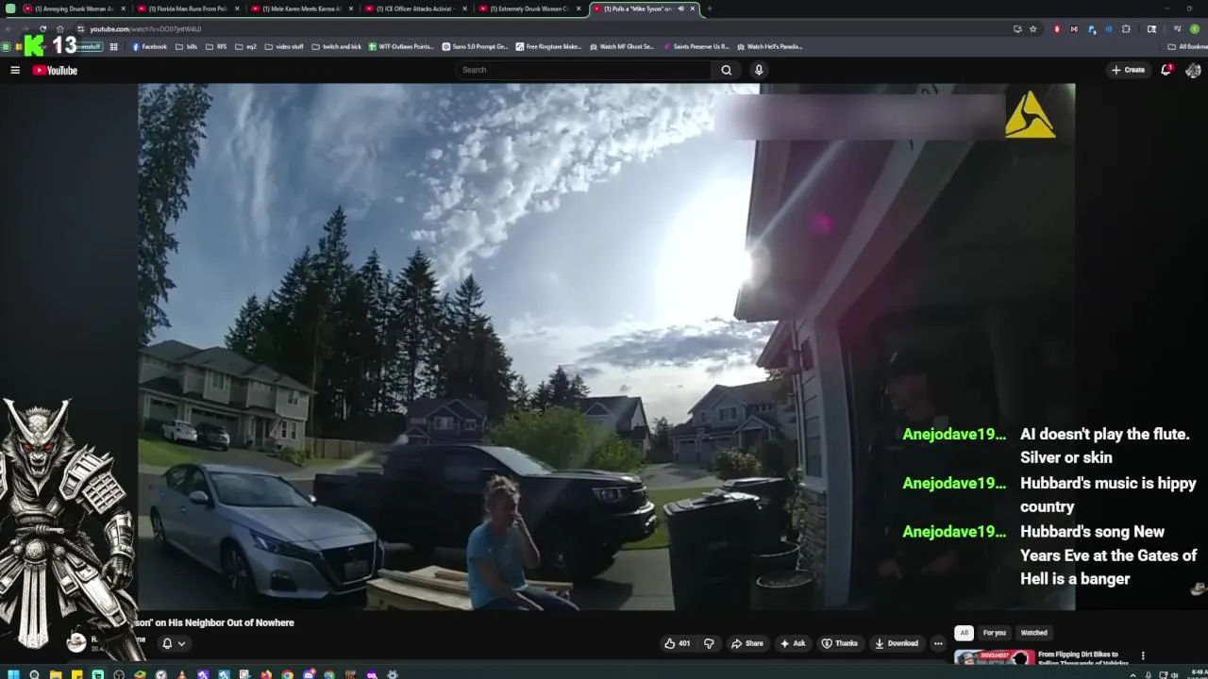Viewport: 1208px width, 679px height.
Task: Open File Explorer from taskbar
Action: tap(56, 674)
